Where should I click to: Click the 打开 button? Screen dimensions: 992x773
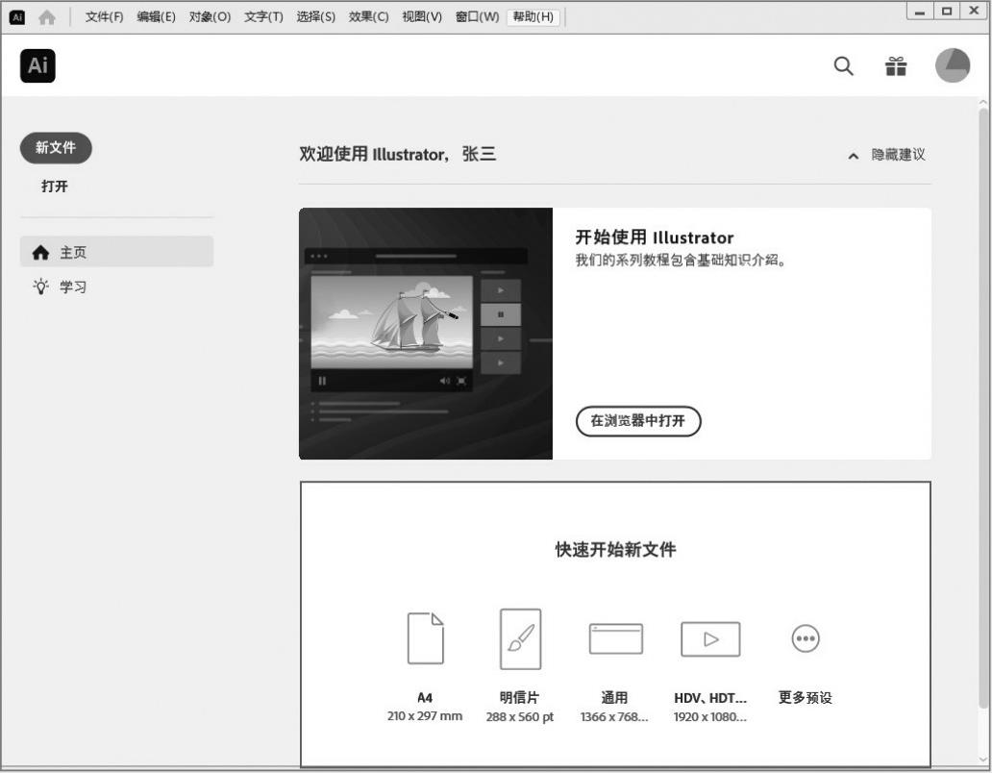[x=55, y=187]
